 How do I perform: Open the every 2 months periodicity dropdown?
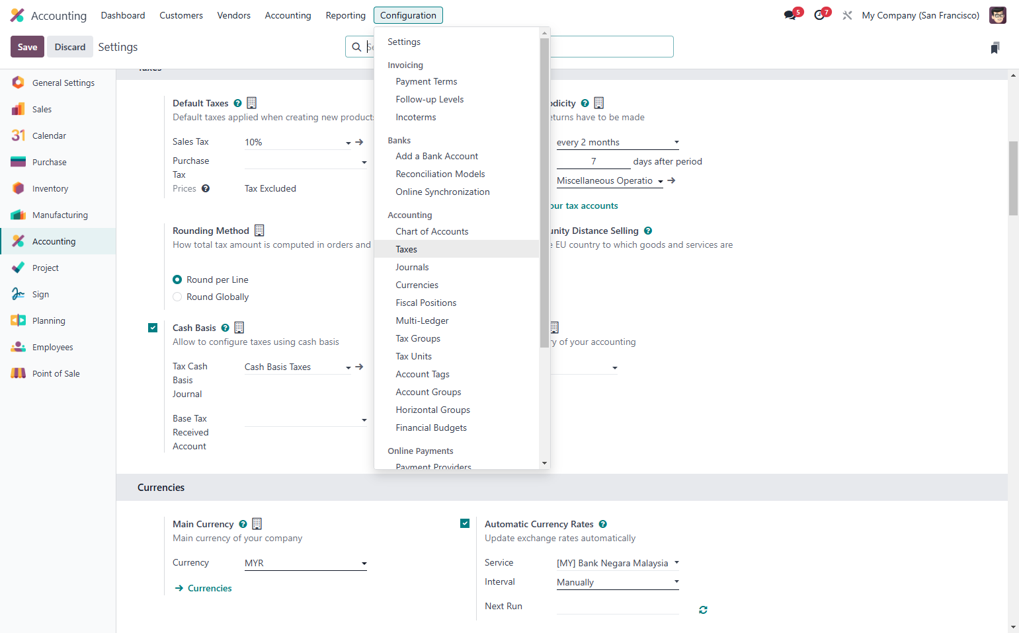coord(618,142)
